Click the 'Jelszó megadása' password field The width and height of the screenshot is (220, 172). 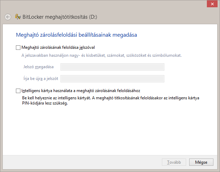112,67
